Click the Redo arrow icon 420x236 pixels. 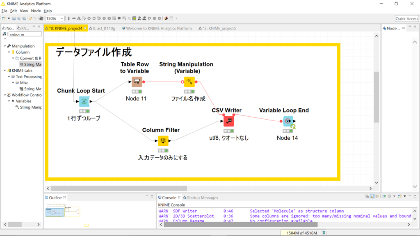[x=35, y=18]
